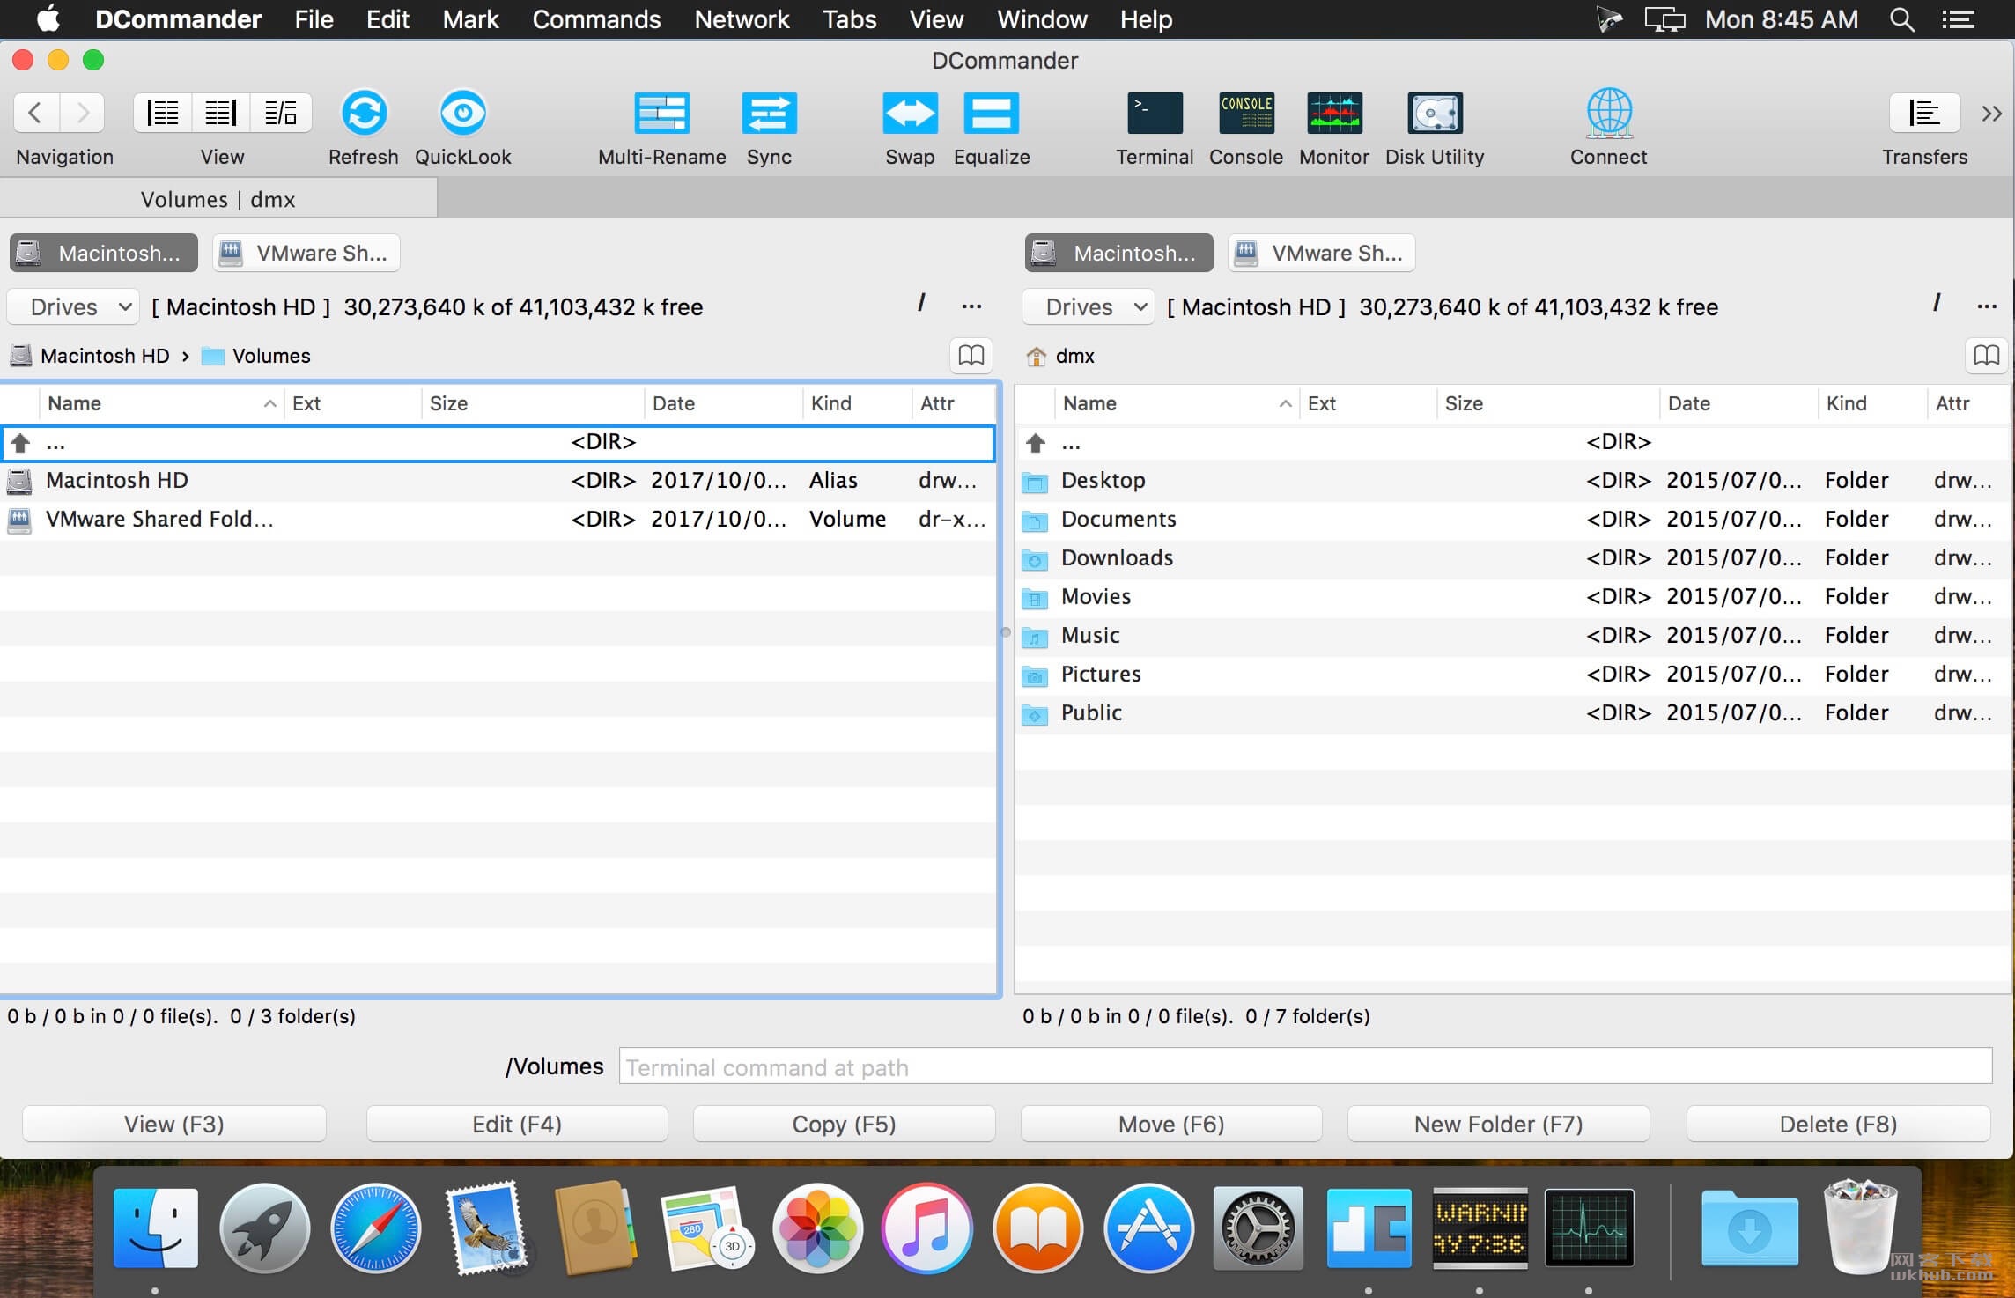
Task: Open the Commands menu
Action: point(596,19)
